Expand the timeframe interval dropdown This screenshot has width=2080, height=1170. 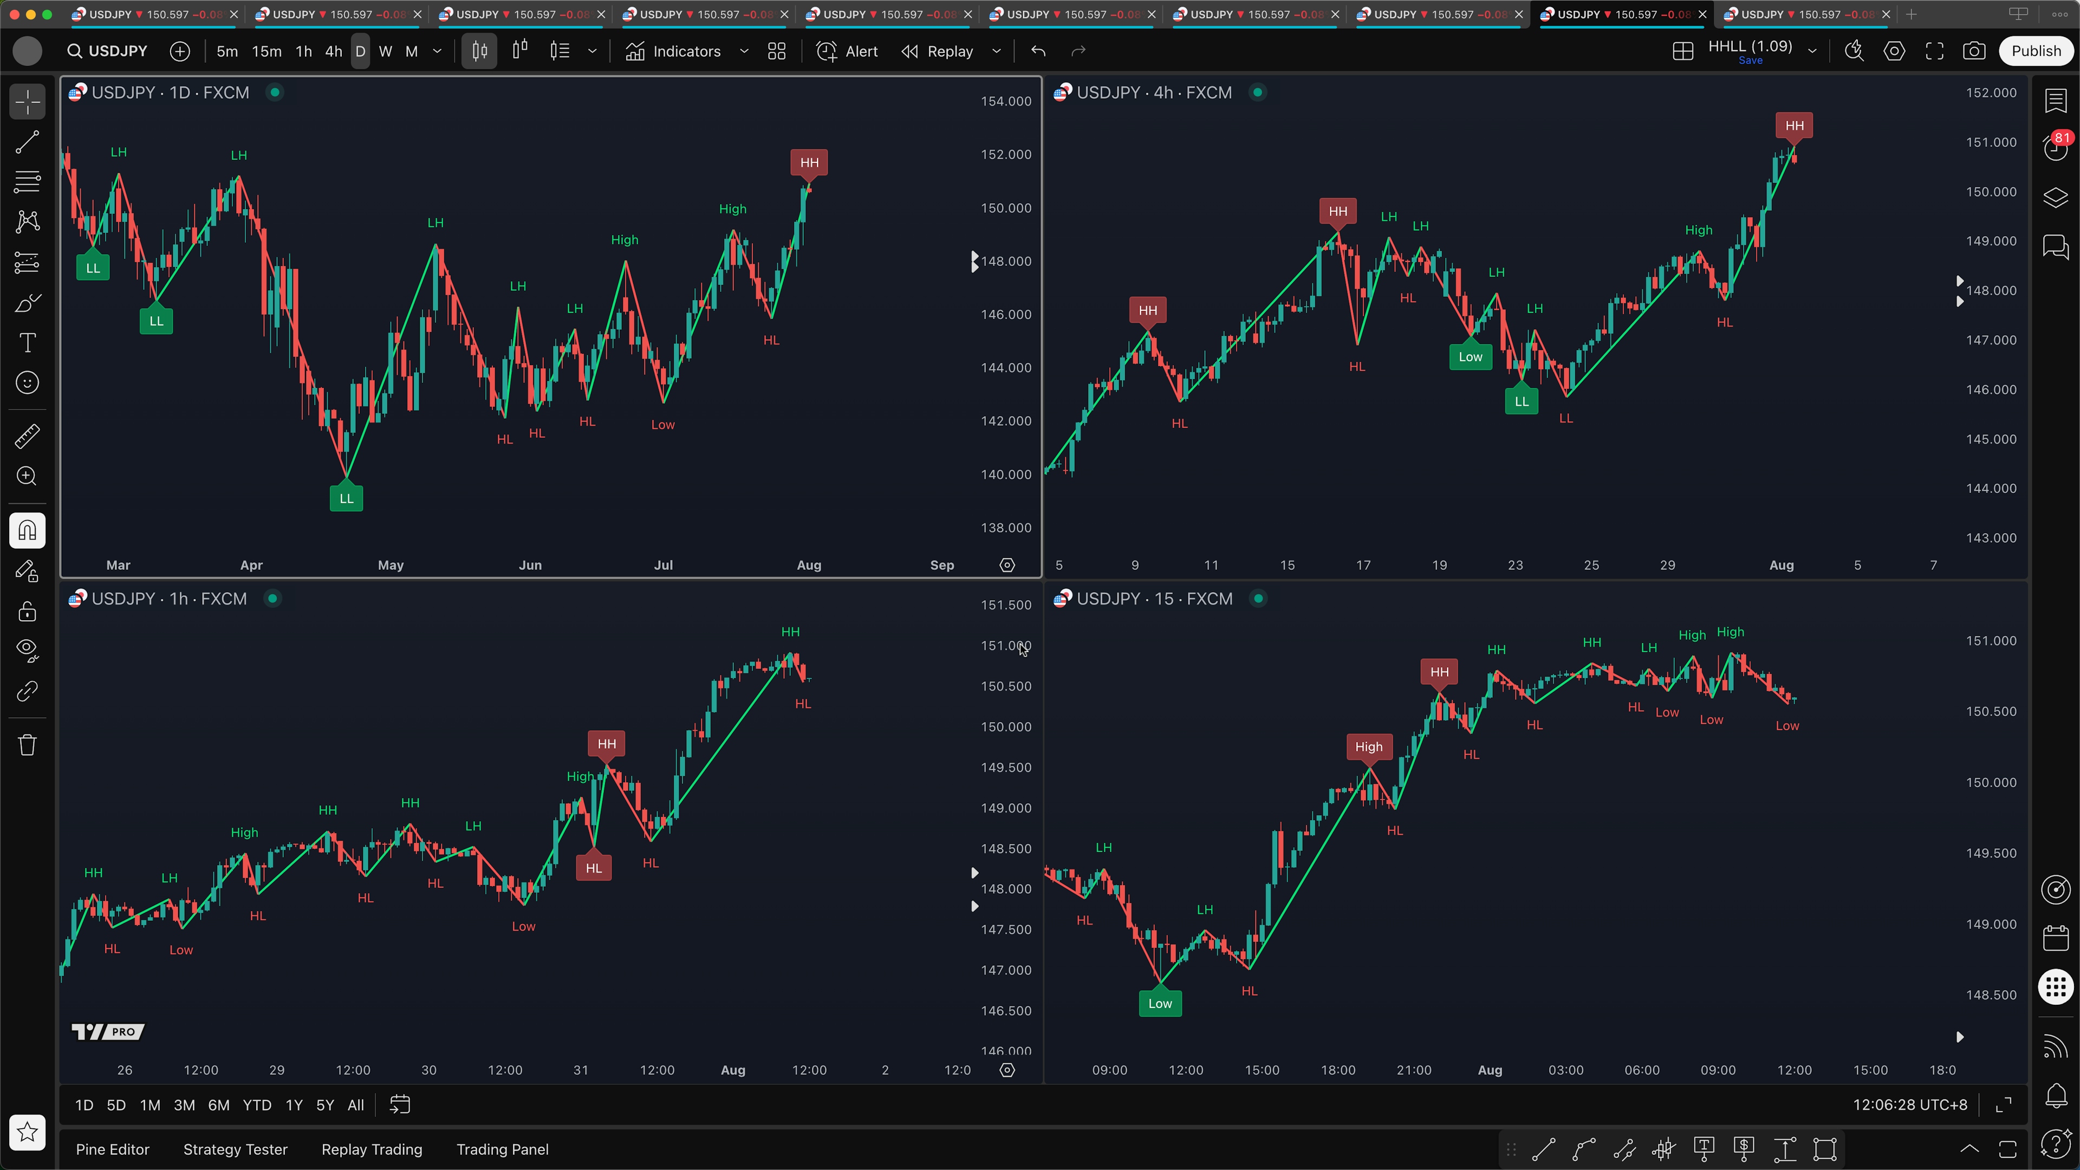tap(438, 51)
